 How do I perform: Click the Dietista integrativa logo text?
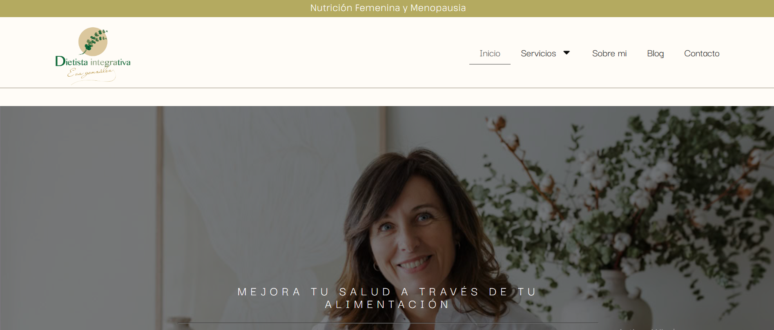(93, 62)
